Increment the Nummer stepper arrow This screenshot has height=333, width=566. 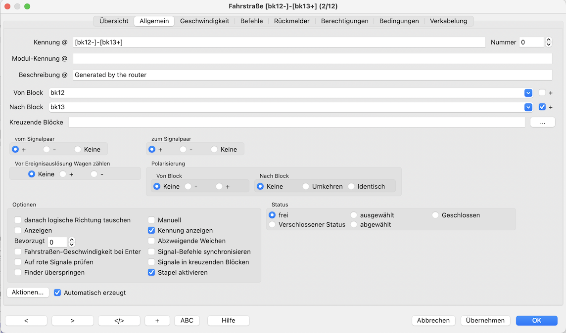pos(549,40)
